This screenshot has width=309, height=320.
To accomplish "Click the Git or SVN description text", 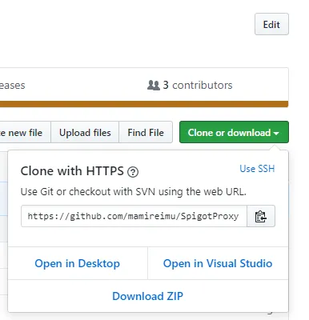I will (x=134, y=192).
